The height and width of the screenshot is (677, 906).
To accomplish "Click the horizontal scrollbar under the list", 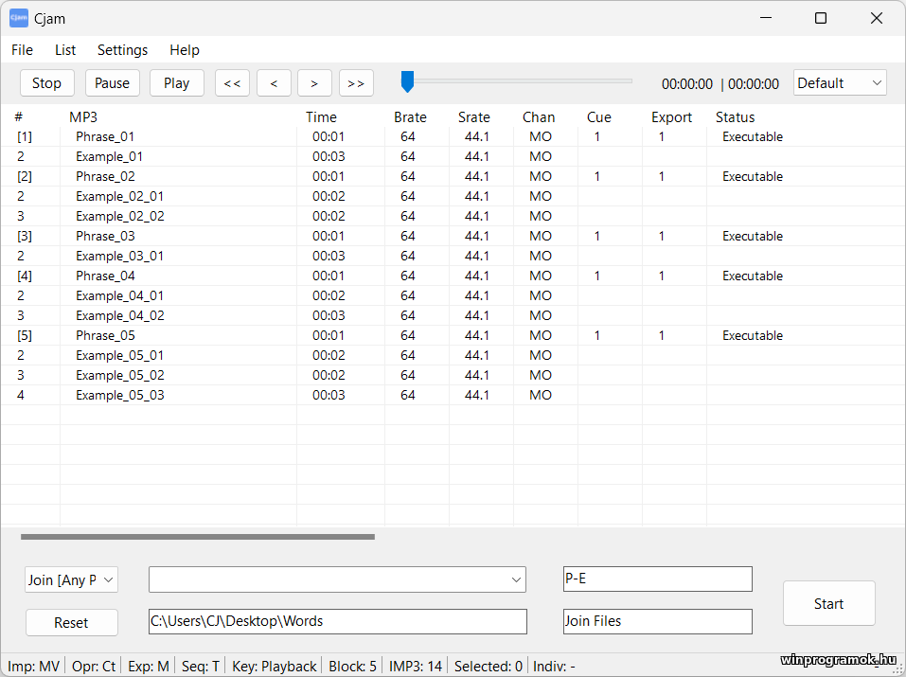I will 197,537.
